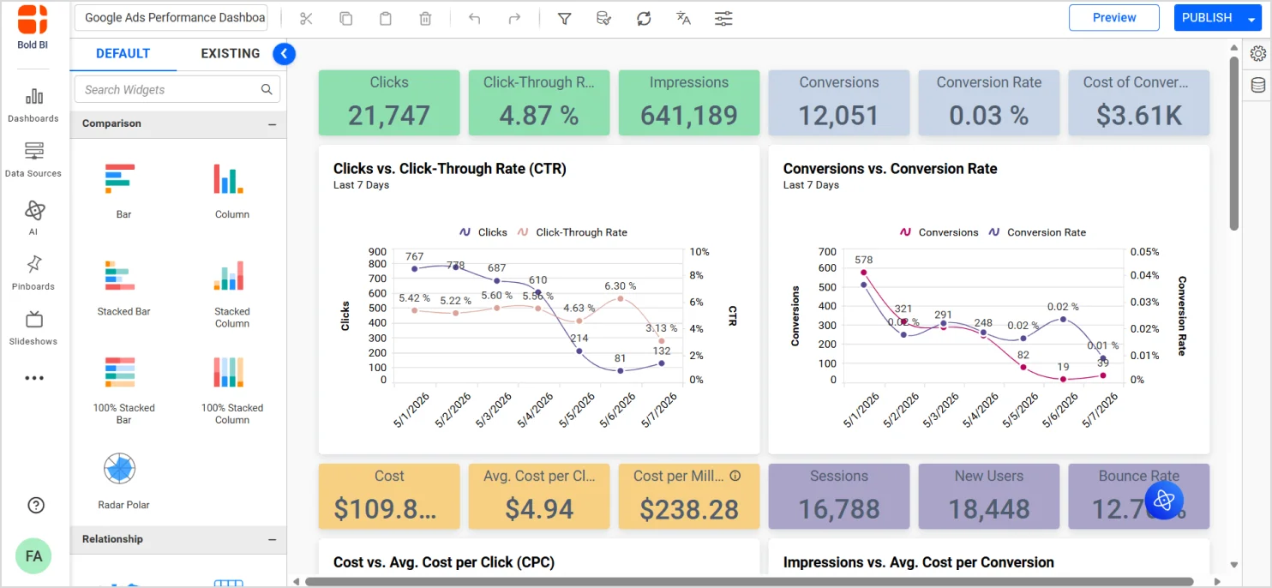Screen dimensions: 1272x588
Task: Collapse the Comparison category
Action: click(x=272, y=124)
